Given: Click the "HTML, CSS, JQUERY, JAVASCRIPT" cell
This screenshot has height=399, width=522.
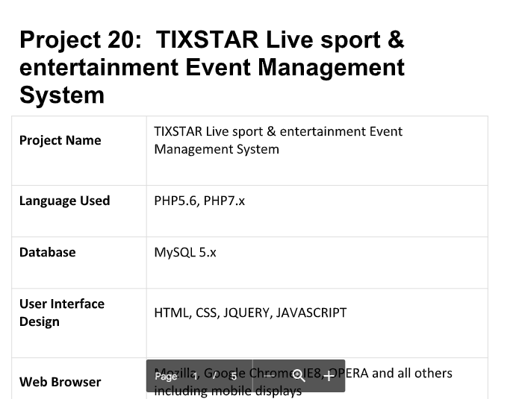Looking at the screenshot, I should [250, 313].
